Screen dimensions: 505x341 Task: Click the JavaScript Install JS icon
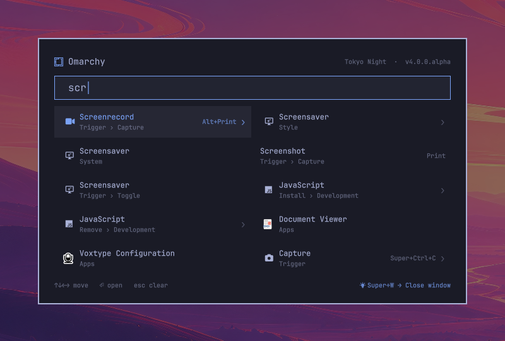point(269,190)
